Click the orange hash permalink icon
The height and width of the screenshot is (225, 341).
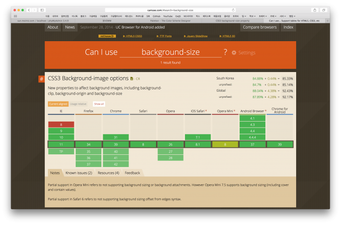click(x=41, y=79)
